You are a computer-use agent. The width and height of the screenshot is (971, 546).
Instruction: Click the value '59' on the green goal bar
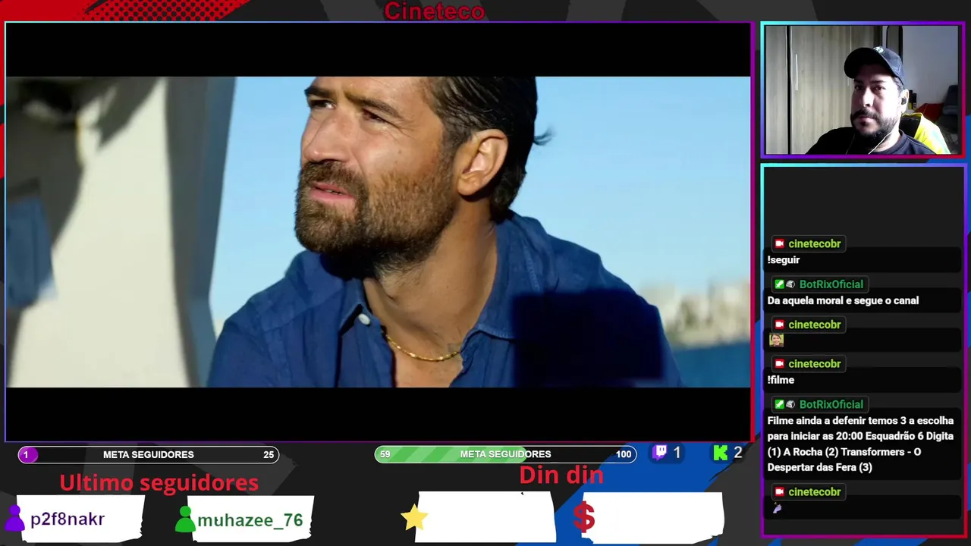(385, 454)
